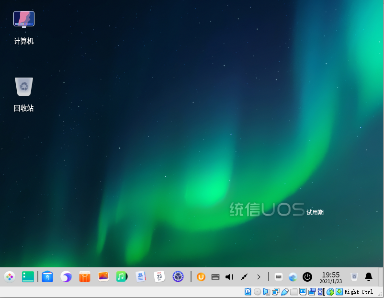Open the blue document app beside Calendar
Viewport: 384px width, 298px height.
pos(141,277)
